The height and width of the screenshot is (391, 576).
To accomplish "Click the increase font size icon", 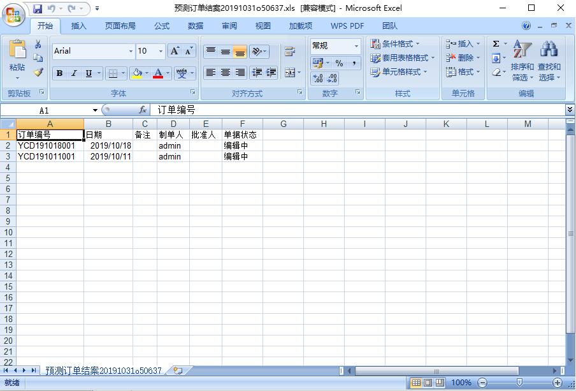I will (175, 51).
